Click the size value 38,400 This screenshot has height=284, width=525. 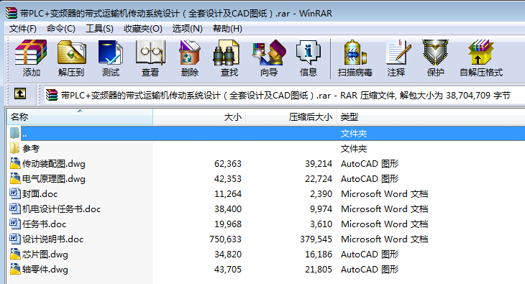pyautogui.click(x=228, y=209)
